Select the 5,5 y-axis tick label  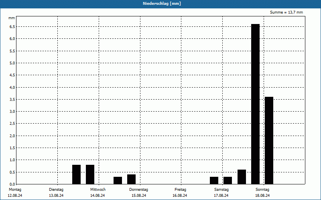(x=12, y=51)
